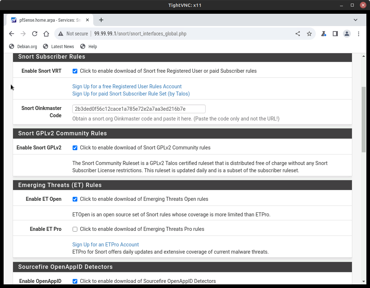The height and width of the screenshot is (288, 370).
Task: Click the Enable ET Open label
Action: pyautogui.click(x=43, y=199)
